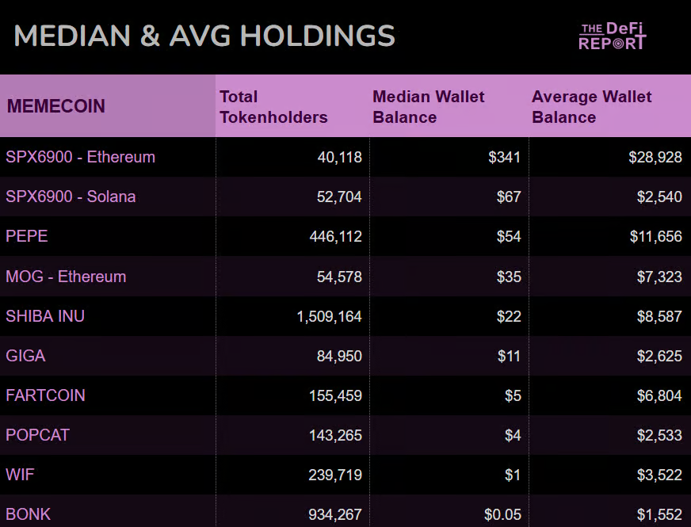Click the MEMECOIN column header
691x527 pixels.
[56, 106]
